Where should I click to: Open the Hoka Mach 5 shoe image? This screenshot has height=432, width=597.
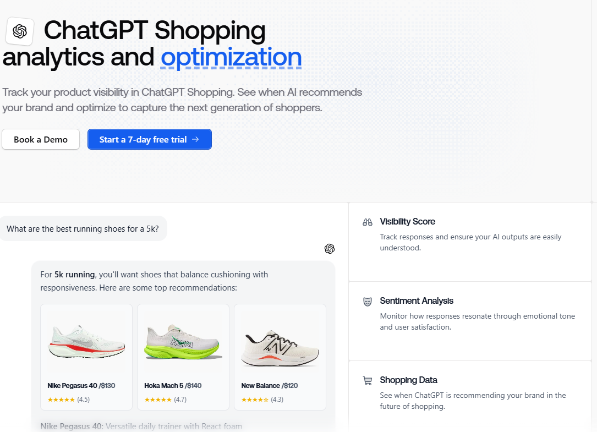click(x=183, y=342)
